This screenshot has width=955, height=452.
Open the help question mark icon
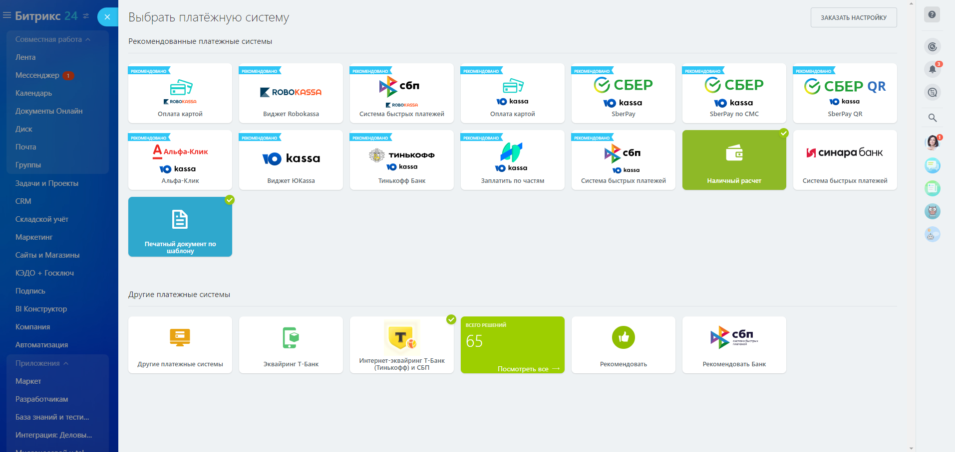[x=932, y=14]
